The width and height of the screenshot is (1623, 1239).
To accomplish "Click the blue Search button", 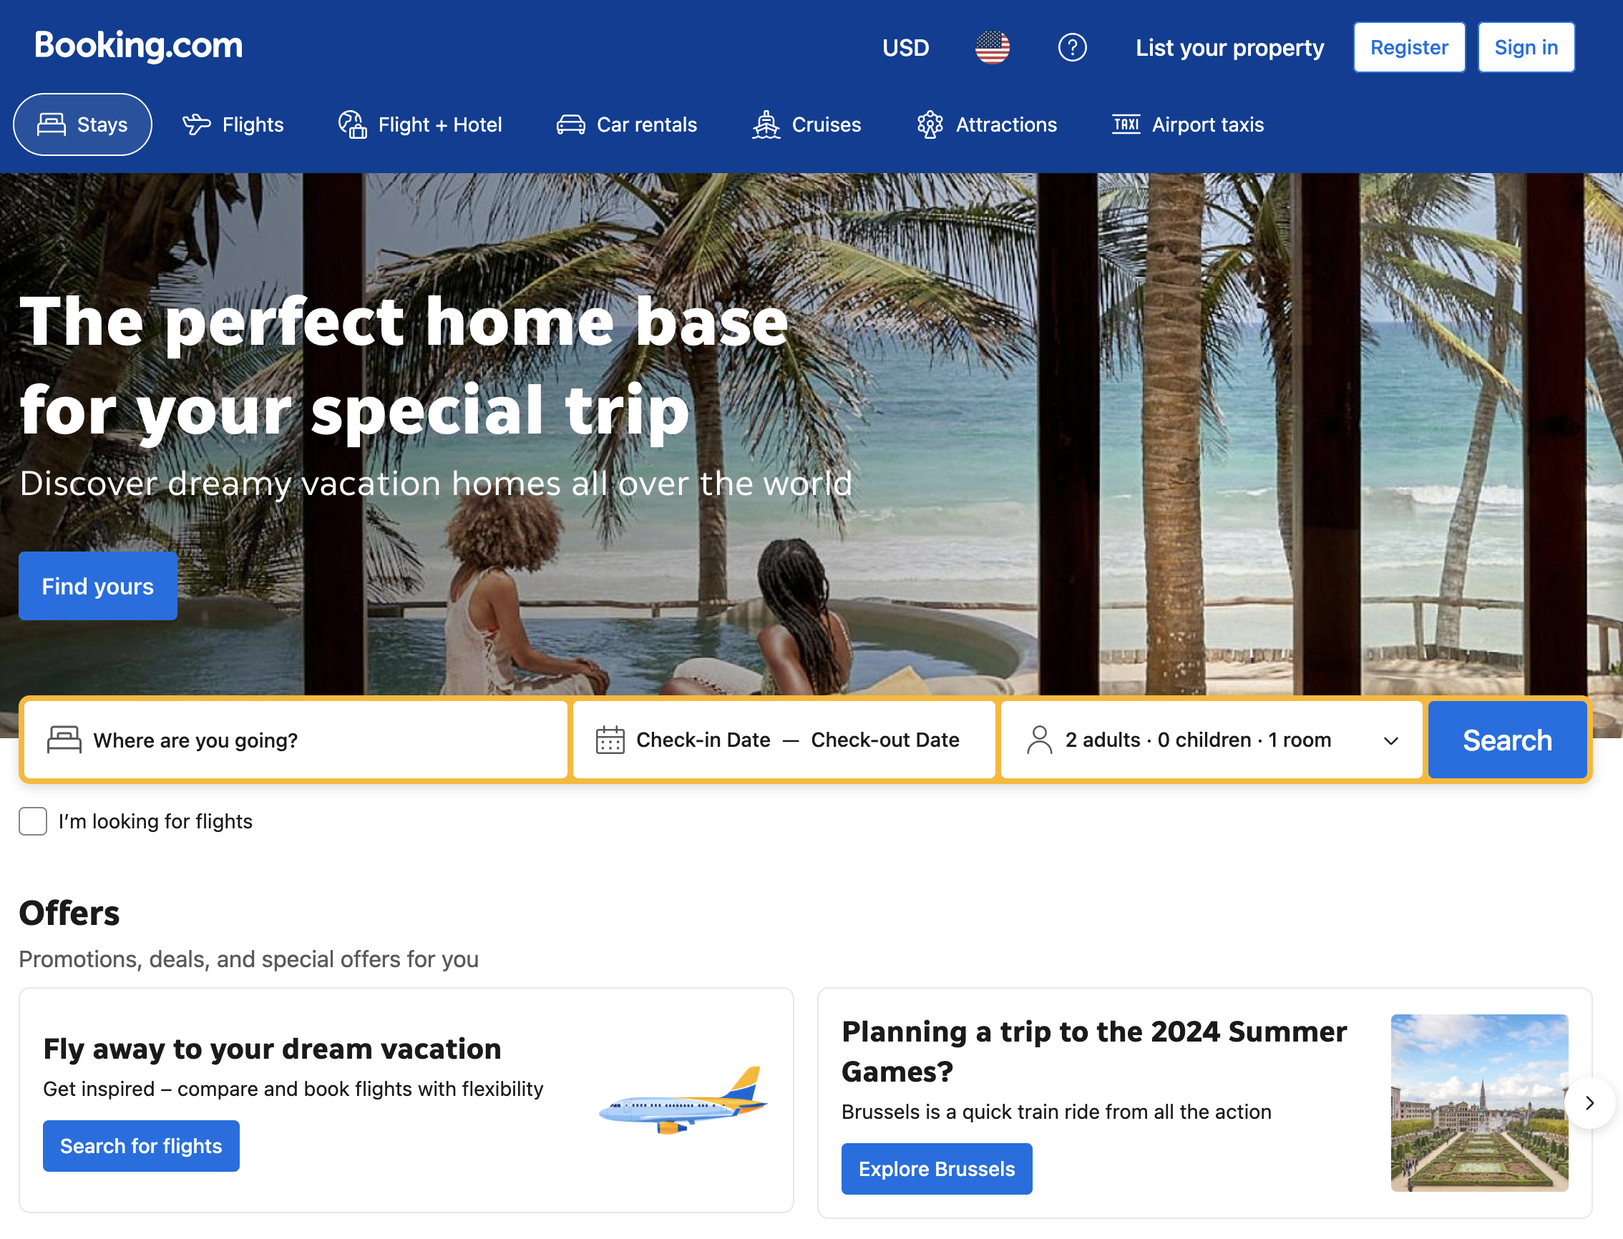I will [1507, 740].
